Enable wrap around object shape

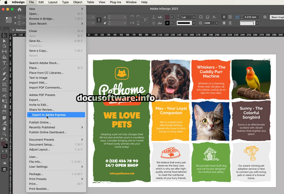tap(224, 23)
